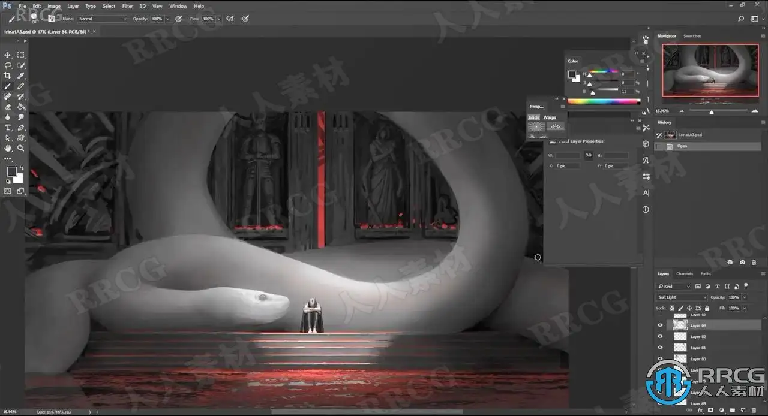This screenshot has width=768, height=416.
Task: Select the Pencil tool
Action: tap(21, 86)
